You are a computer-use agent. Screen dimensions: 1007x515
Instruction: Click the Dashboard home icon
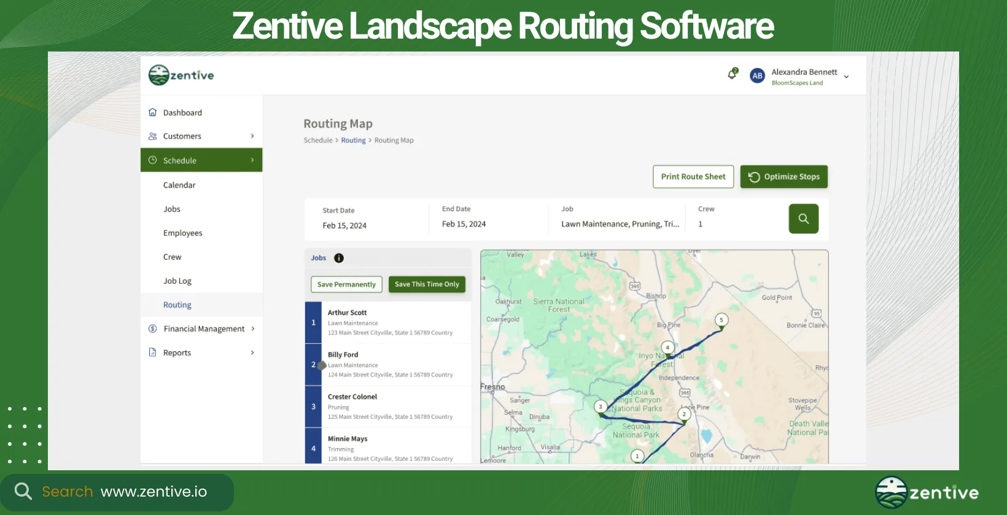(x=153, y=112)
